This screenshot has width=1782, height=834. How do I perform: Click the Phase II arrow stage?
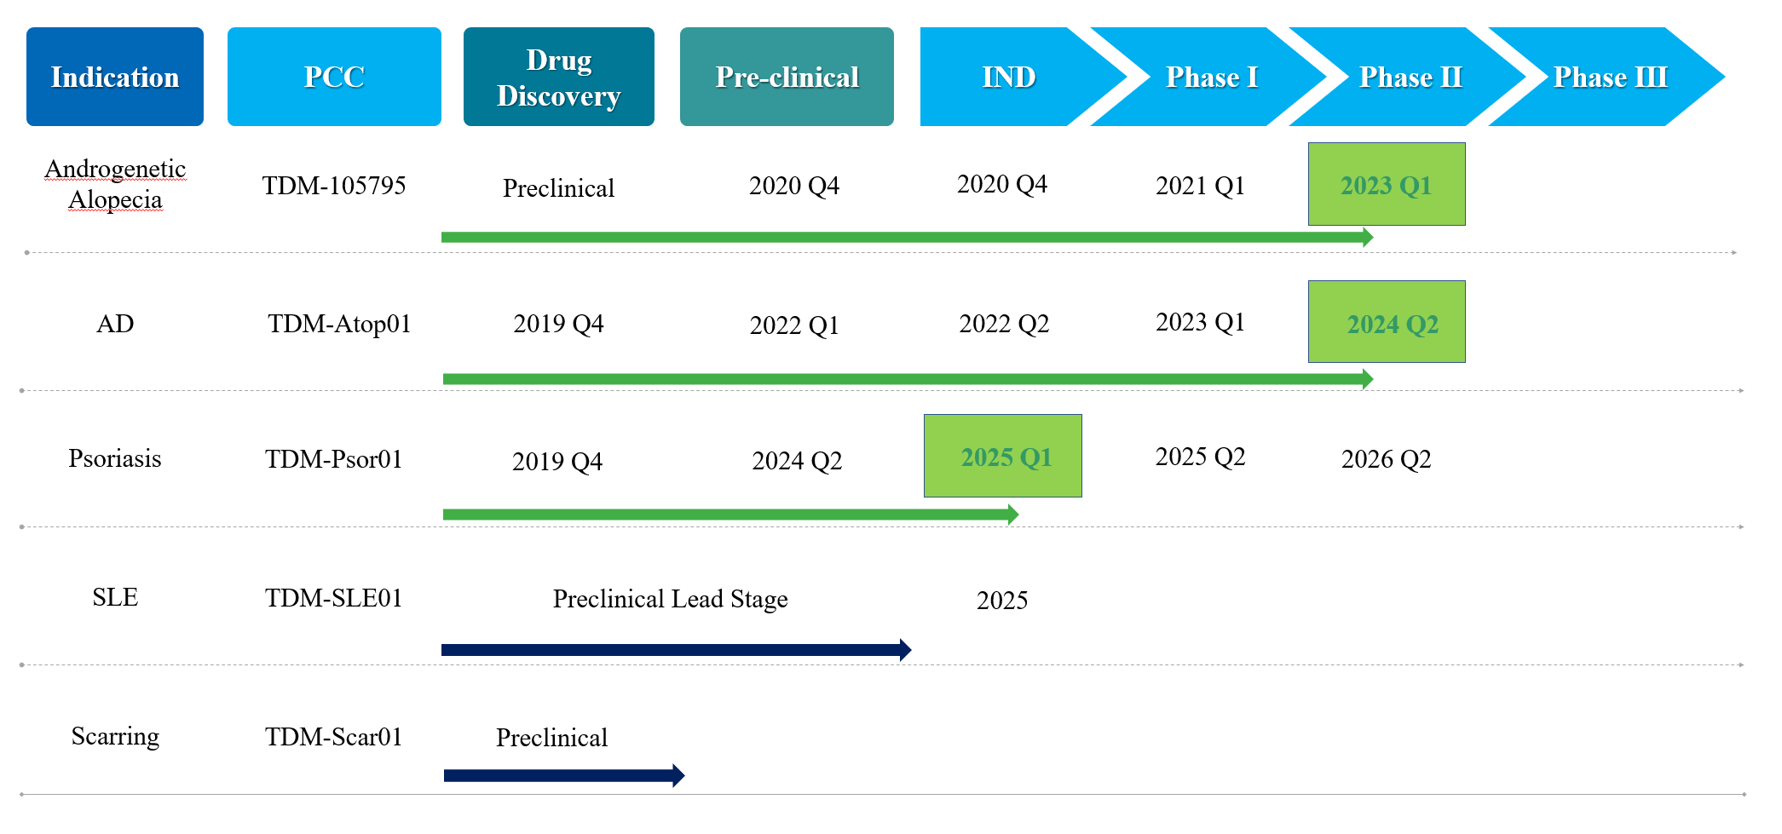click(1410, 77)
